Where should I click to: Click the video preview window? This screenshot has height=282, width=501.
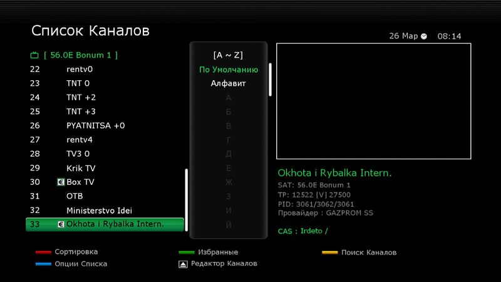tap(373, 101)
